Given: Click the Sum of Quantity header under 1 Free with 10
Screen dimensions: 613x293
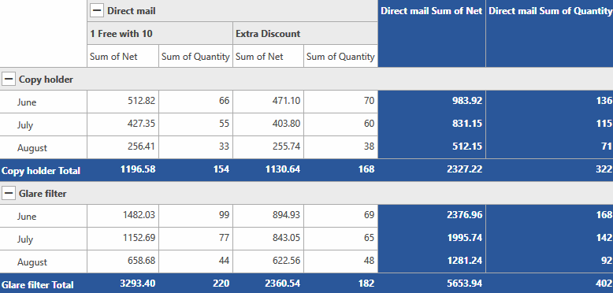Looking at the screenshot, I should tap(195, 56).
